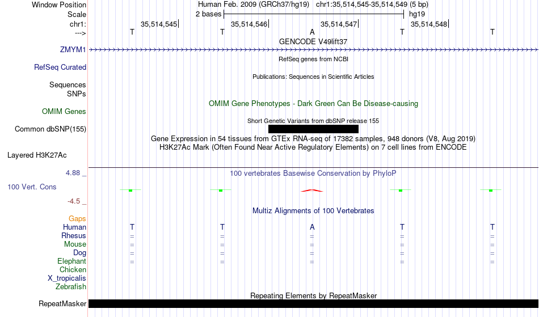This screenshot has height=317, width=539.
Task: Click the RepeatMasker track label
Action: point(62,303)
